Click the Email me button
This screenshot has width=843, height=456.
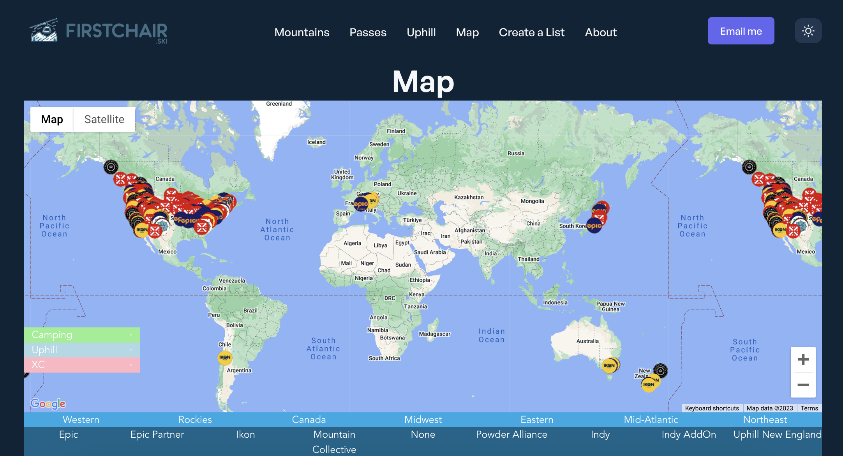741,31
